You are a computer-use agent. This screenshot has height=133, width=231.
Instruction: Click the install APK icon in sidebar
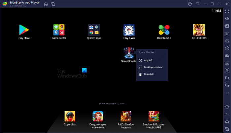pyautogui.click(x=227, y=63)
